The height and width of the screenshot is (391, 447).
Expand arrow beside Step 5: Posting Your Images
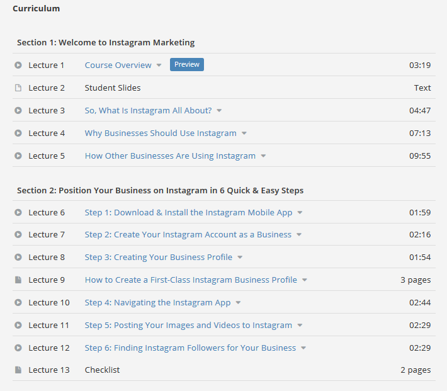pos(300,326)
